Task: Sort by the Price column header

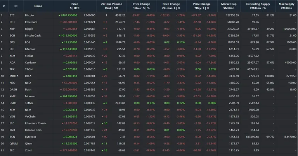Action: [x=74, y=6]
